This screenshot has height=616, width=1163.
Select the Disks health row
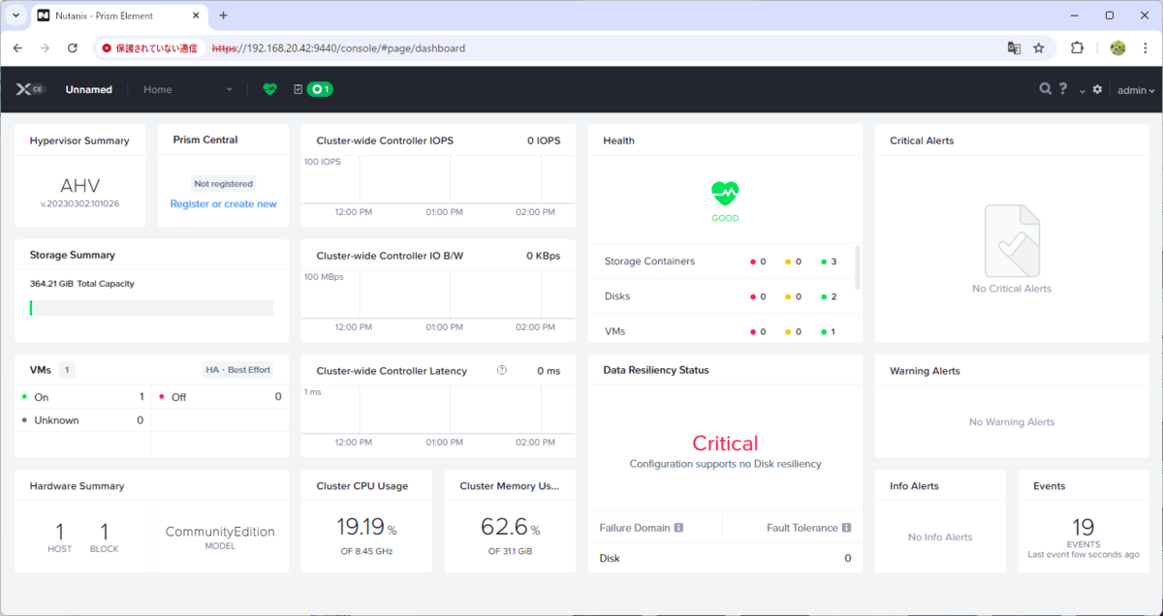(x=724, y=296)
